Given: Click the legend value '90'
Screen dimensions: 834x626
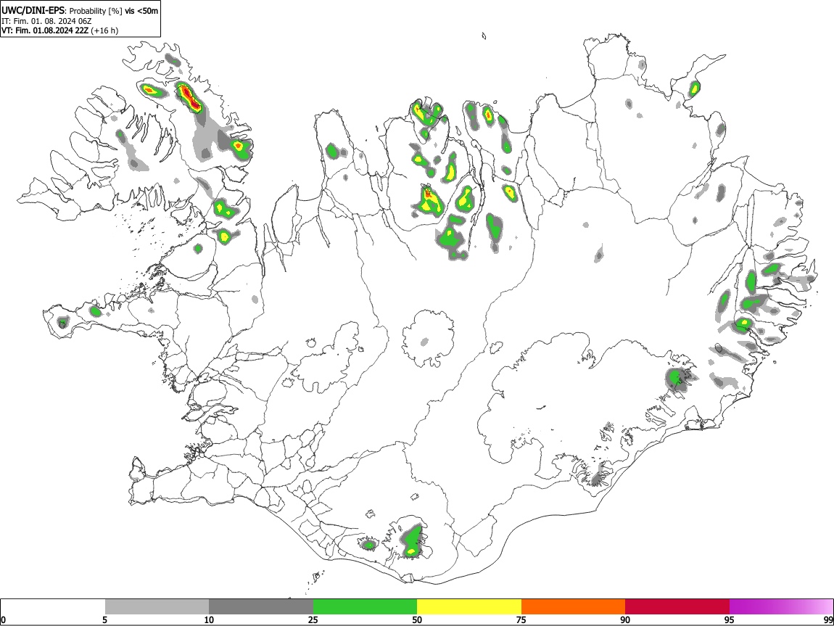Looking at the screenshot, I should 625,620.
